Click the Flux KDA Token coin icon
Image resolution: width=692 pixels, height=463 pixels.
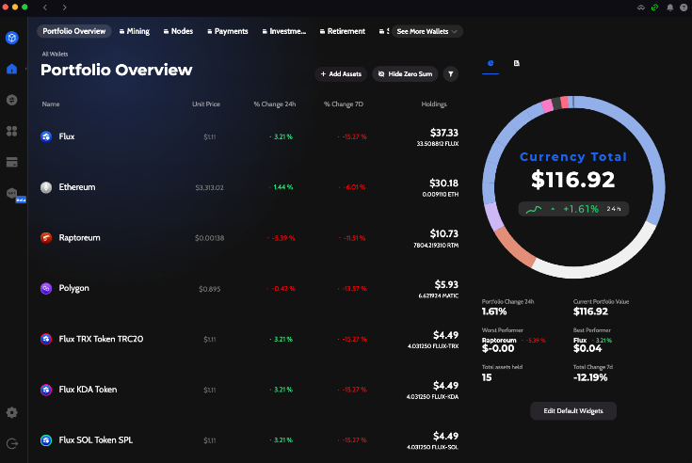pos(46,390)
